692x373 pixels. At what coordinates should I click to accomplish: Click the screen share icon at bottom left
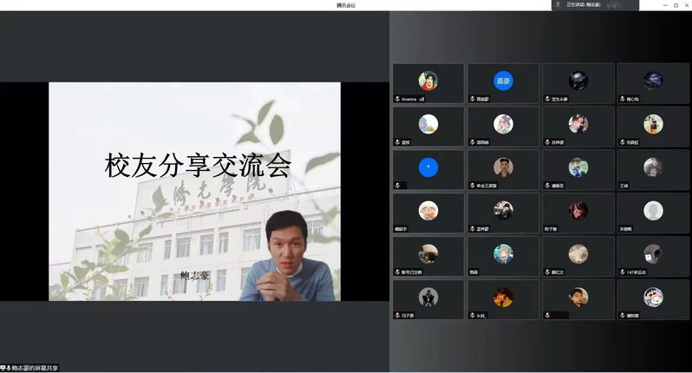[4, 368]
